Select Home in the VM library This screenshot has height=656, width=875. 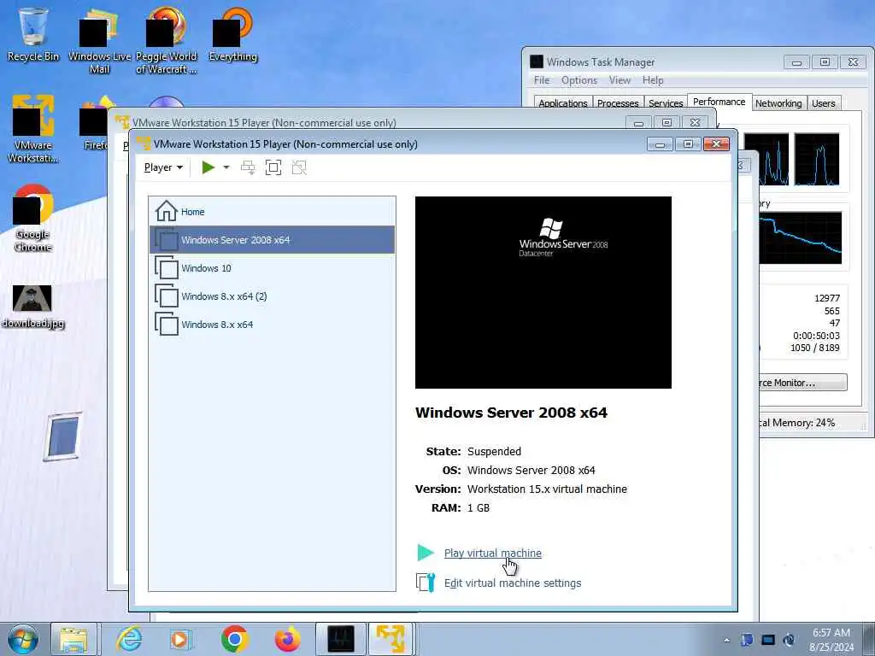(273, 212)
